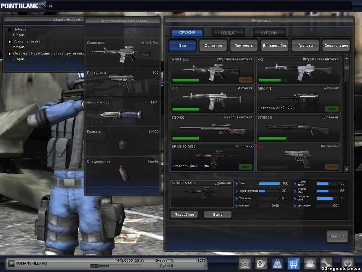Screen dimensions: 362x272
Task: Click the K-5 pistol in equipped Пистолеты slot
Action: coord(122,83)
